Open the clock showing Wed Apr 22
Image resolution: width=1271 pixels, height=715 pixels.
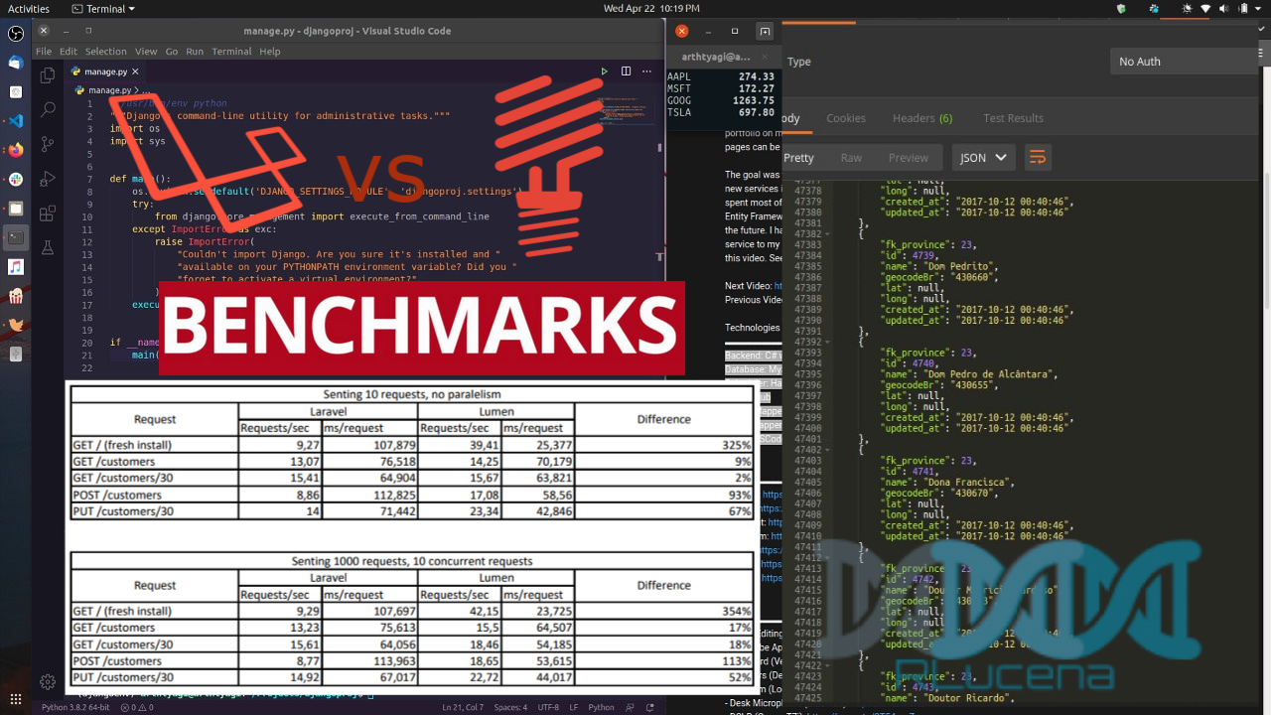650,8
